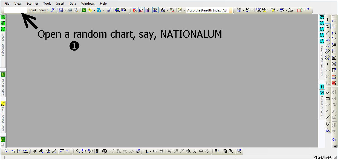Image resolution: width=338 pixels, height=160 pixels.
Task: Select the abc text annotation tool
Action: pyautogui.click(x=328, y=92)
